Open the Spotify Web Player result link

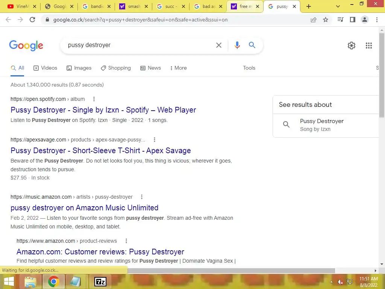[x=103, y=110]
